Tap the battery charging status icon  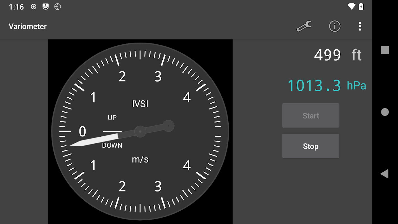click(x=361, y=6)
